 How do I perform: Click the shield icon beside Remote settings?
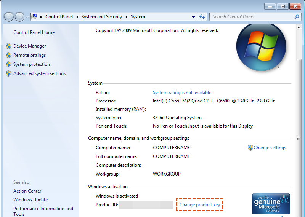pos(8,55)
